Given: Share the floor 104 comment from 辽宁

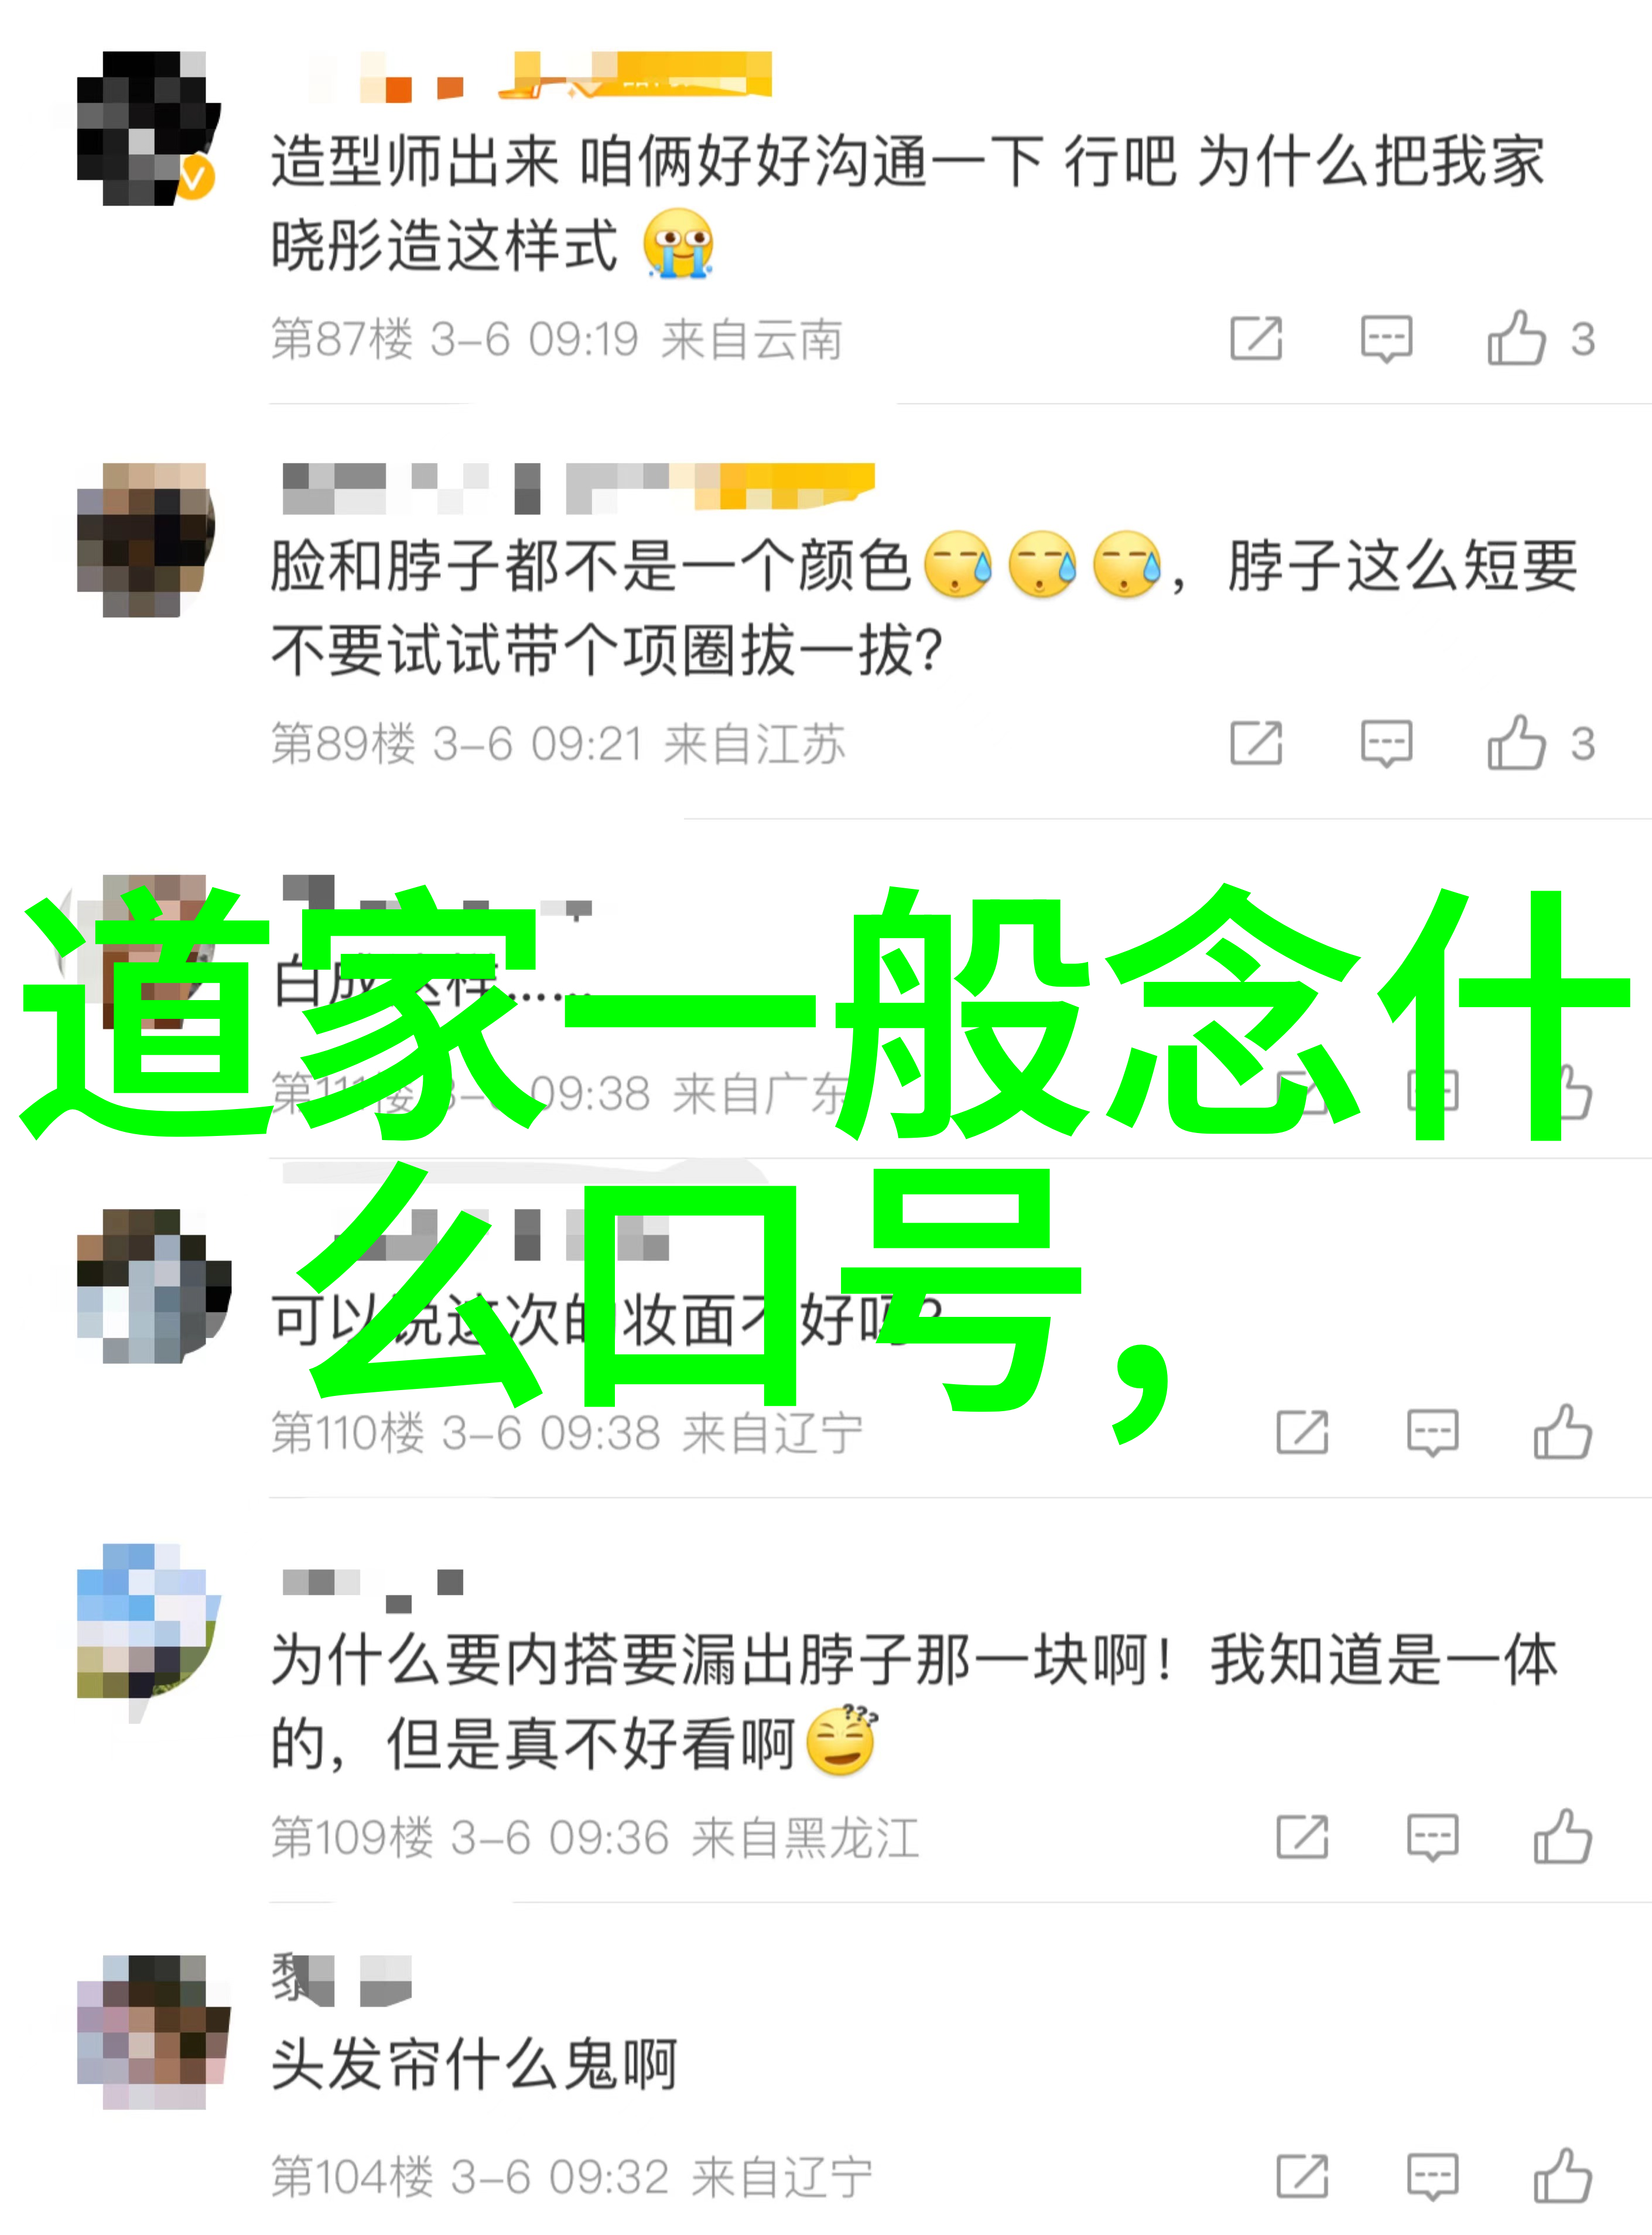Looking at the screenshot, I should (1302, 2176).
